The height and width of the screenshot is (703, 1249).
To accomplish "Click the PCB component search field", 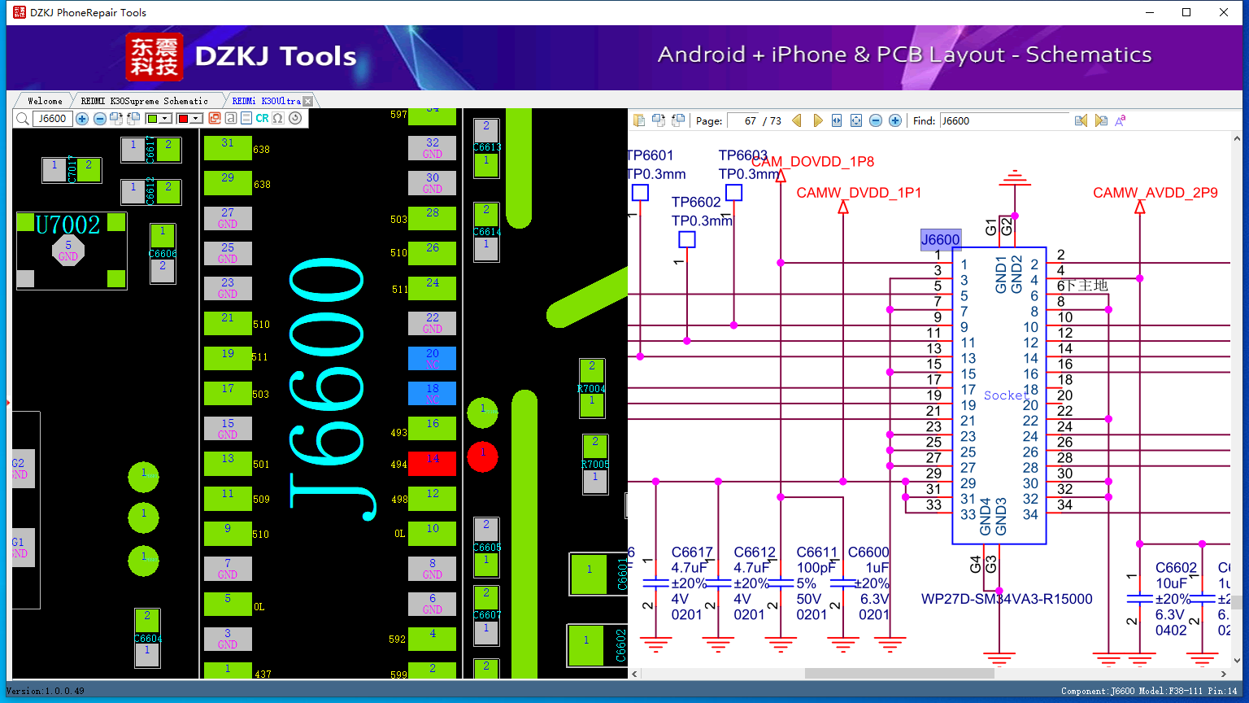I will click(52, 119).
